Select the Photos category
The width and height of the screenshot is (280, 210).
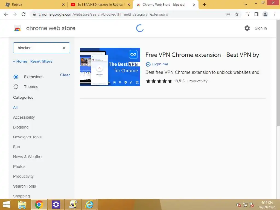pos(19,167)
